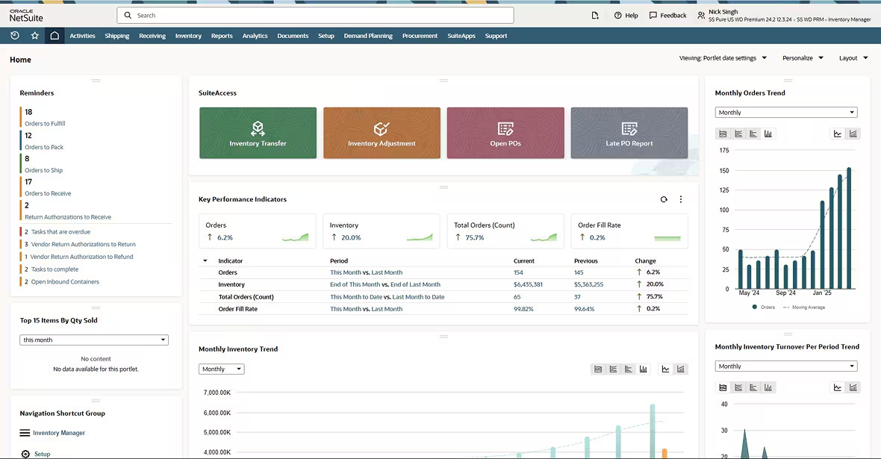This screenshot has width=881, height=459.
Task: Open the Demand Planning menu
Action: coord(368,35)
